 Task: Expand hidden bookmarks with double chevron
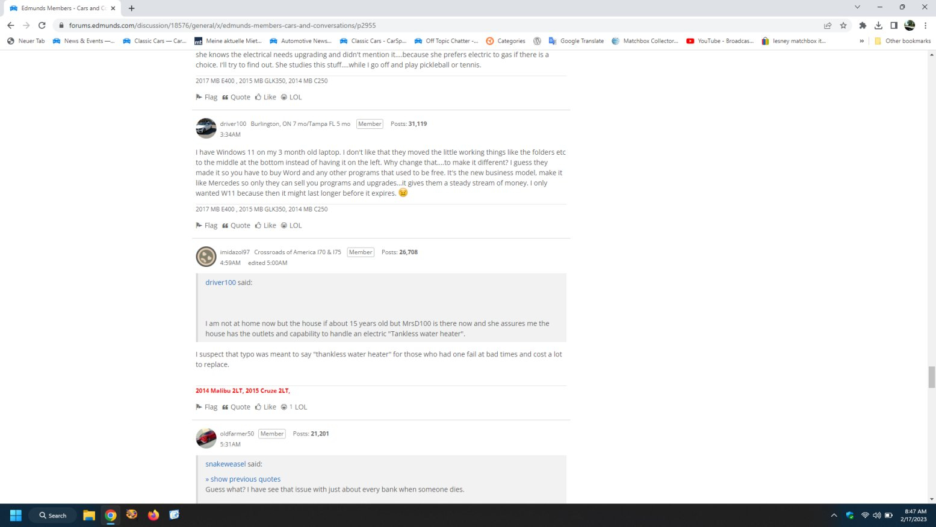coord(861,41)
